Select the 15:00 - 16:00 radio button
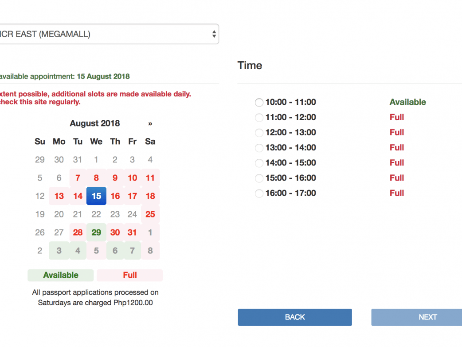This screenshot has height=347, width=462. click(x=259, y=178)
